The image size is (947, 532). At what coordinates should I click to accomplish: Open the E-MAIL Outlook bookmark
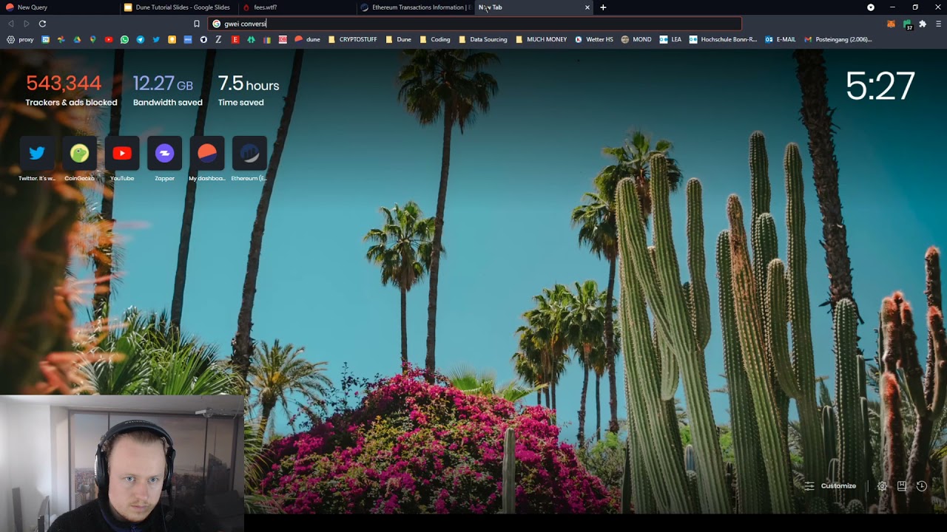click(x=781, y=39)
